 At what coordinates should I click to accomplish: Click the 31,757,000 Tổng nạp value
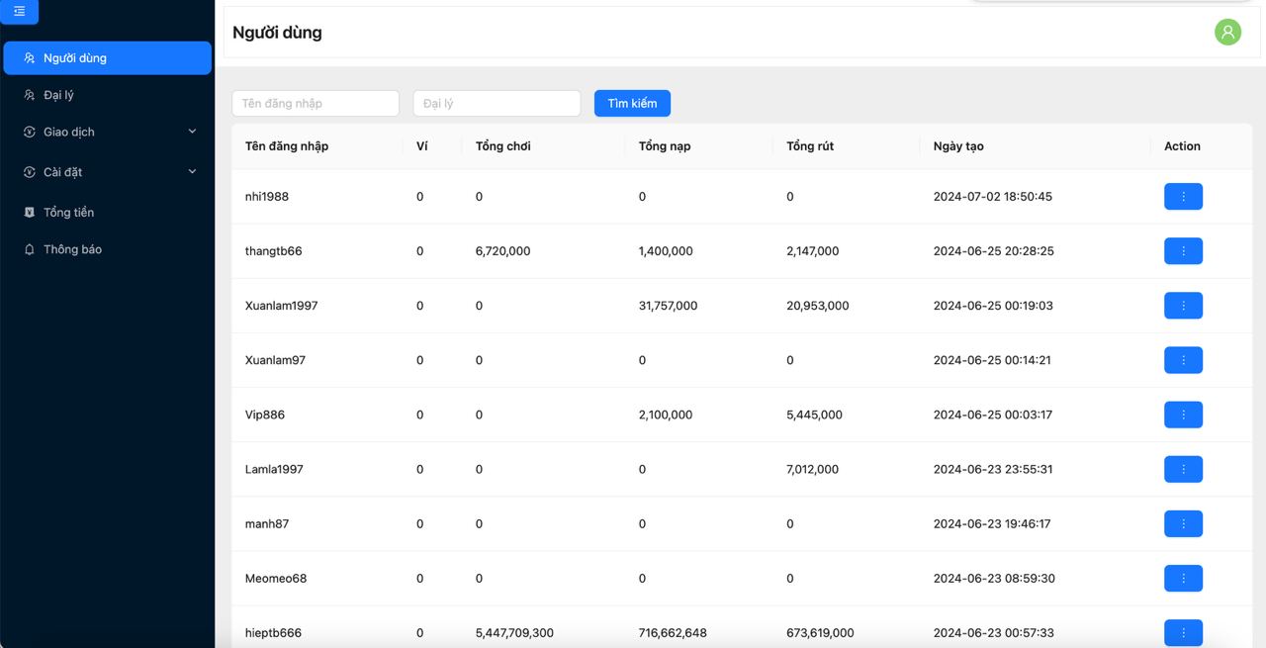click(669, 306)
